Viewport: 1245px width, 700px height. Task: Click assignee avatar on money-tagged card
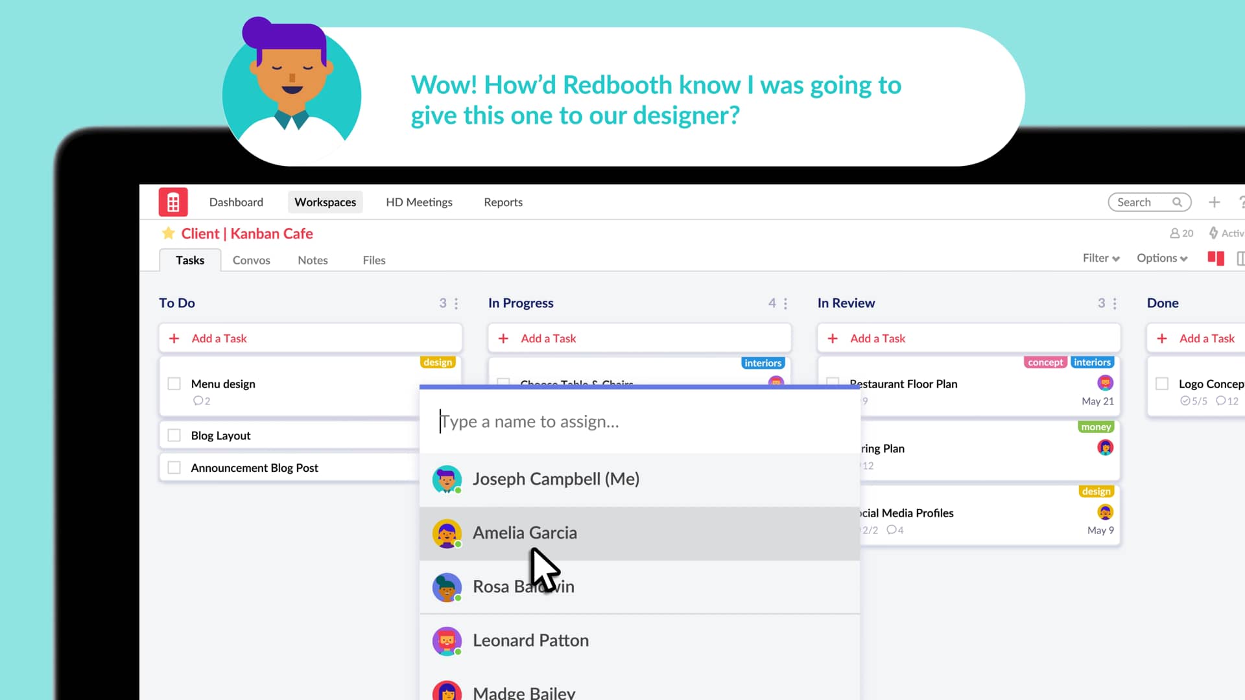1105,447
